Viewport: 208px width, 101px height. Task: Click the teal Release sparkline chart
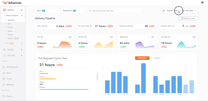click(x=186, y=45)
